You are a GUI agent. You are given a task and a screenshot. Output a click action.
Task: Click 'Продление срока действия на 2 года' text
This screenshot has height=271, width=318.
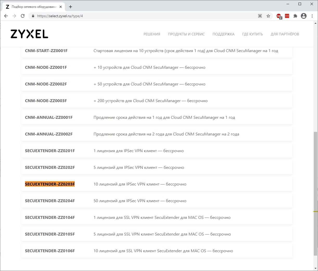point(166,134)
